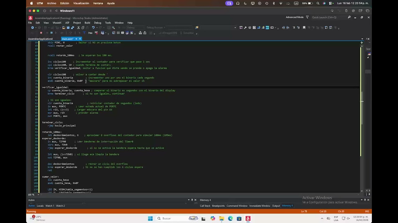Open Advanced Mode dropdown
Screen dimensions: 398x223
(x=295, y=17)
